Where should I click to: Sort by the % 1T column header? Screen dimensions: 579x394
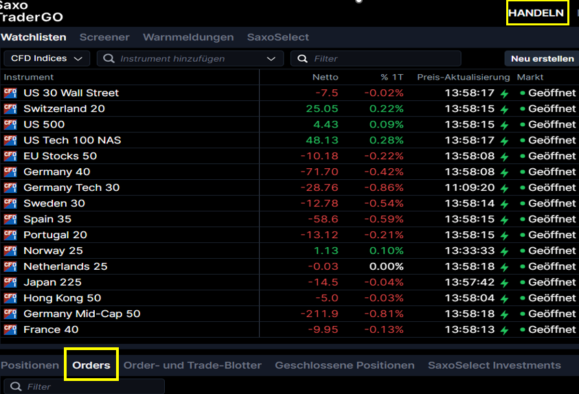pos(391,77)
